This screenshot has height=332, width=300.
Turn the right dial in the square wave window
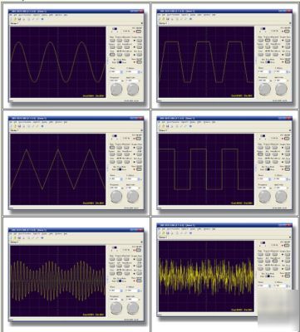tap(281, 197)
